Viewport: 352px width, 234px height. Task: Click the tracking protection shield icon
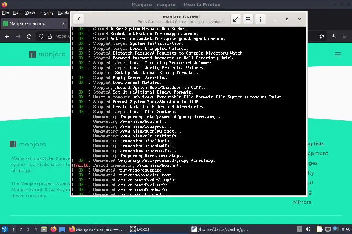click(41, 36)
